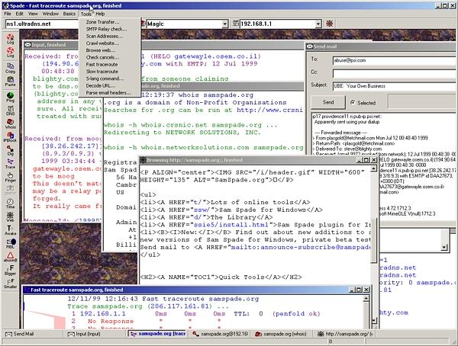Run the Ping tool from the sidebar
Screen dimensions: 458x346
pyautogui.click(x=10, y=97)
